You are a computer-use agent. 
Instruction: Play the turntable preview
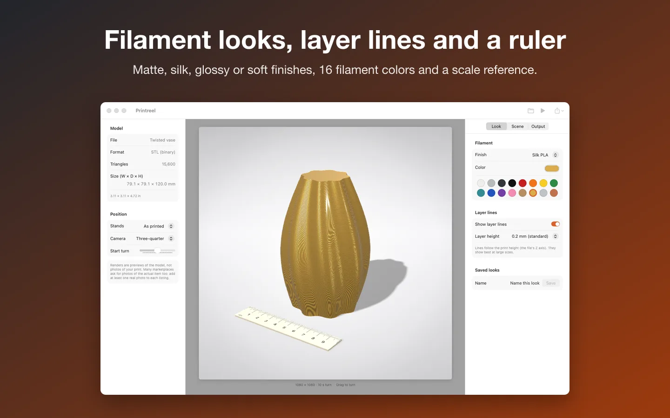pos(543,111)
